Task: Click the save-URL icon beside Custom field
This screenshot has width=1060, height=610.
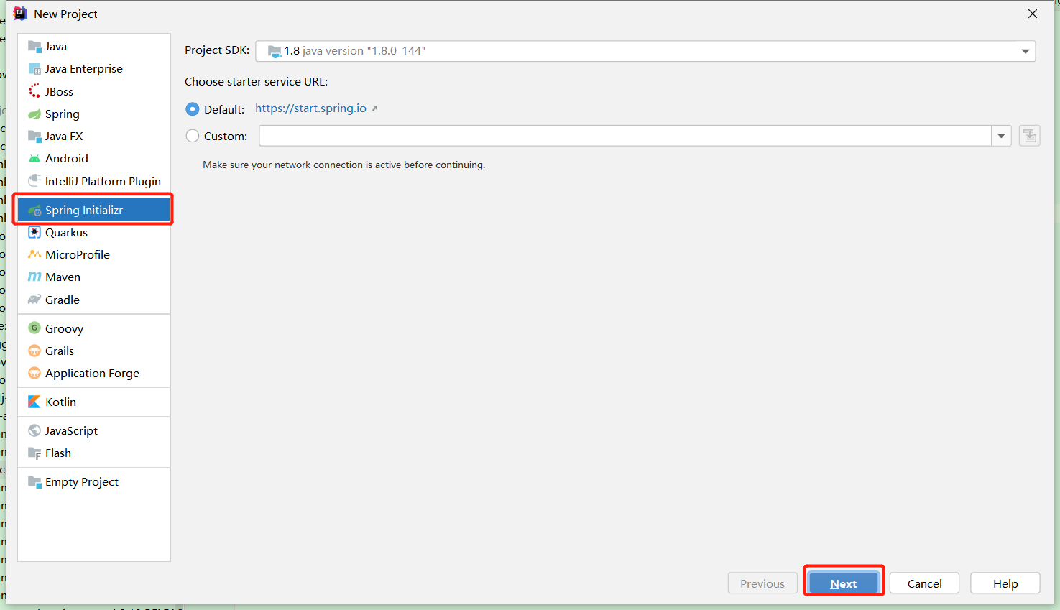Action: [x=1030, y=136]
